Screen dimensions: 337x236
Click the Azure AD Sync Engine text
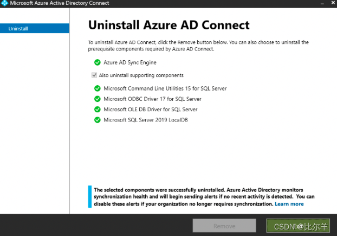click(130, 62)
